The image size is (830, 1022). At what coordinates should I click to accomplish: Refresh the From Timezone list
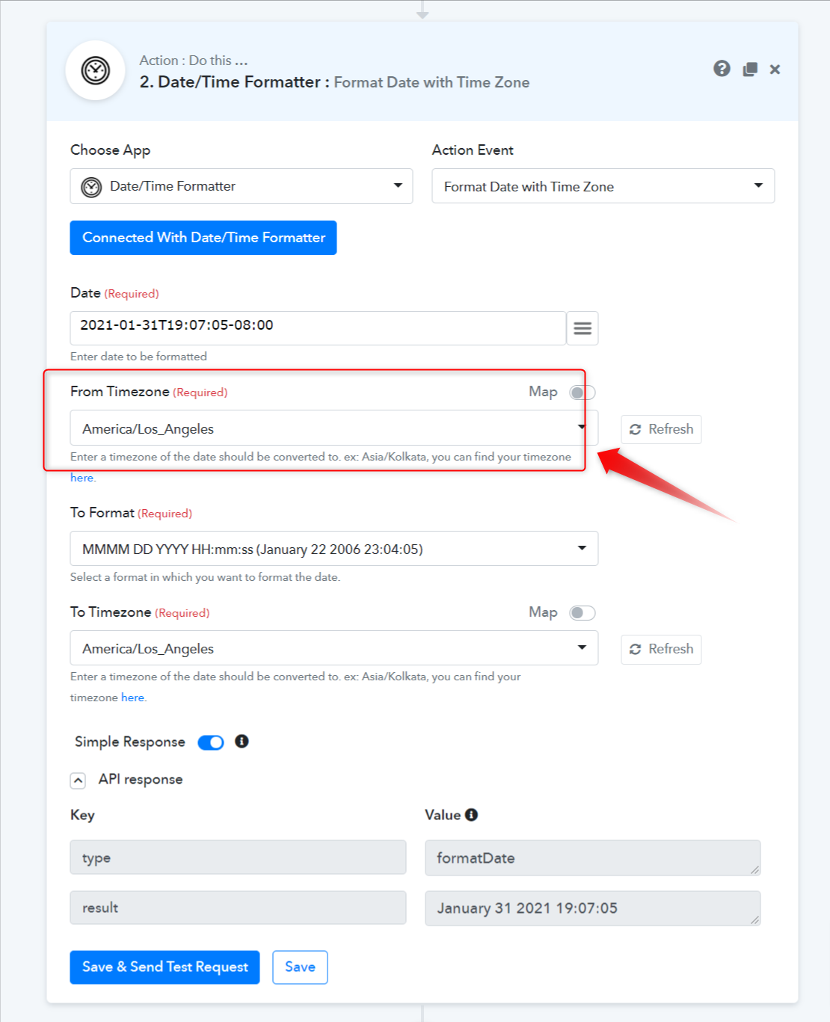(x=661, y=429)
